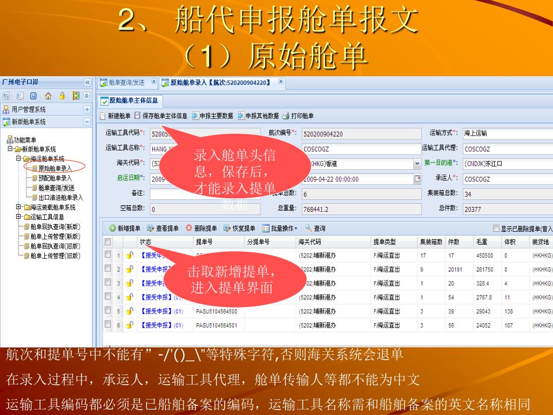Viewport: 553px width, 415px height.
Task: Sort by 提单号 column header
Action: point(219,242)
